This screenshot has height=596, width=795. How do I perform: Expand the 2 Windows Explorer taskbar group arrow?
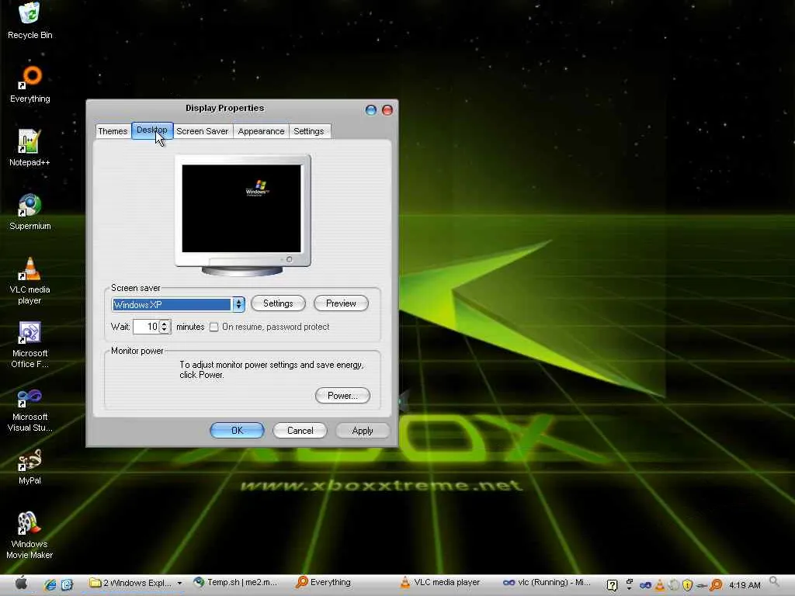[x=179, y=584]
